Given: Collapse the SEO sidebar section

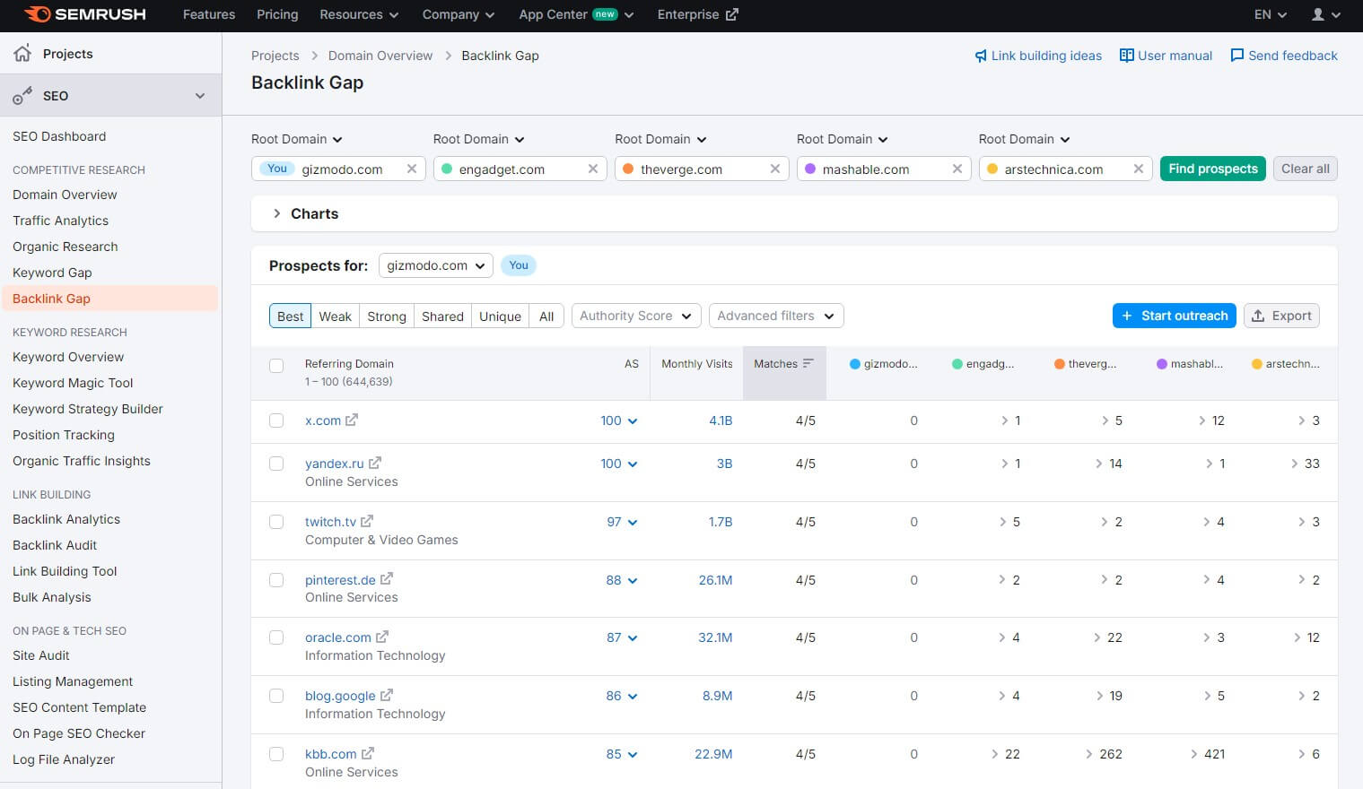Looking at the screenshot, I should (200, 96).
